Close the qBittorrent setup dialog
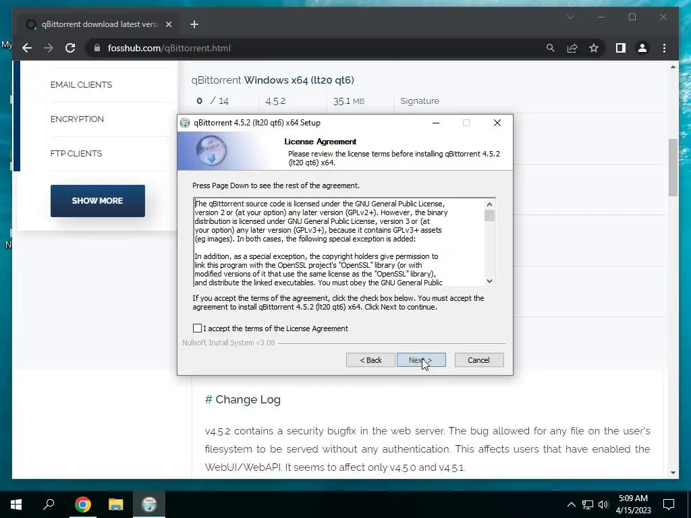 tap(497, 123)
